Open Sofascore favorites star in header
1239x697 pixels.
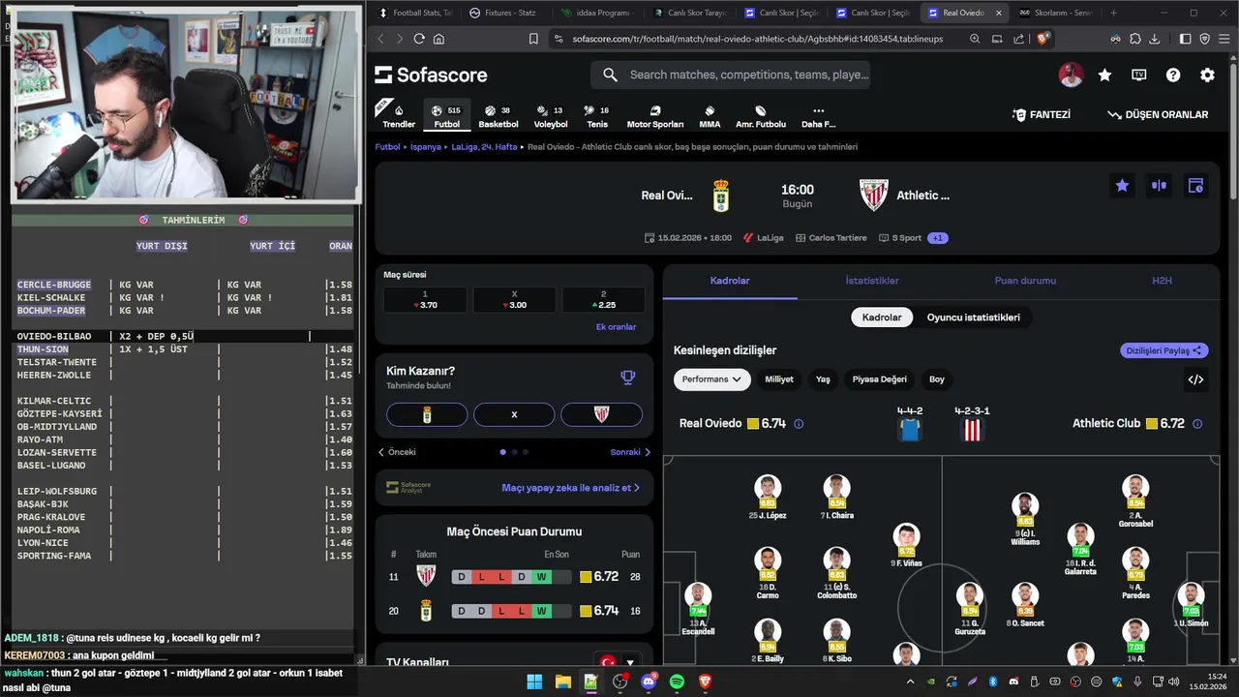[1104, 75]
